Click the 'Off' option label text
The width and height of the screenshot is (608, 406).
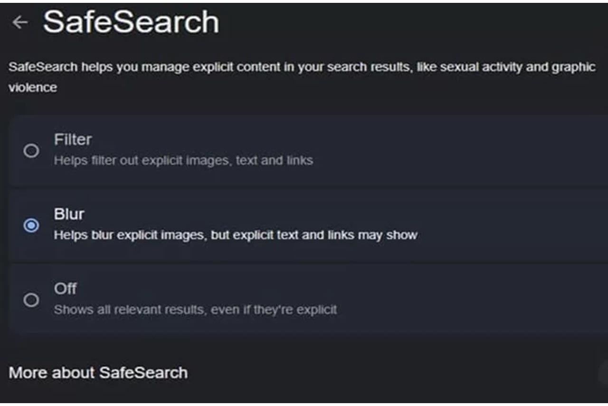coord(65,289)
